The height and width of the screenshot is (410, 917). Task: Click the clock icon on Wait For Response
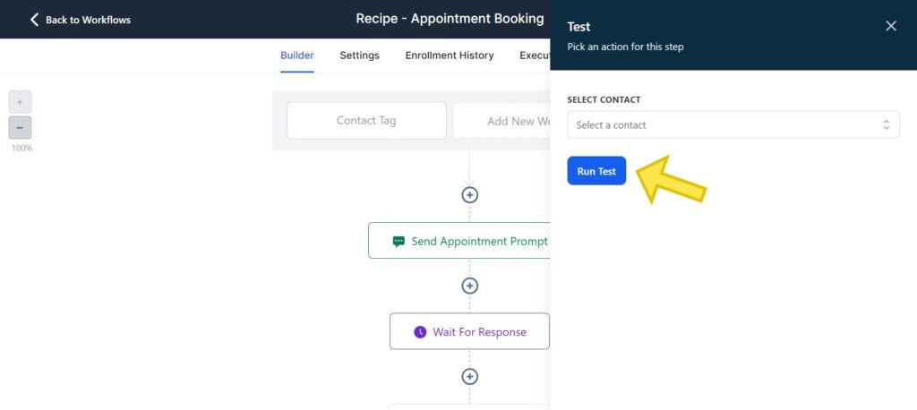pos(420,332)
